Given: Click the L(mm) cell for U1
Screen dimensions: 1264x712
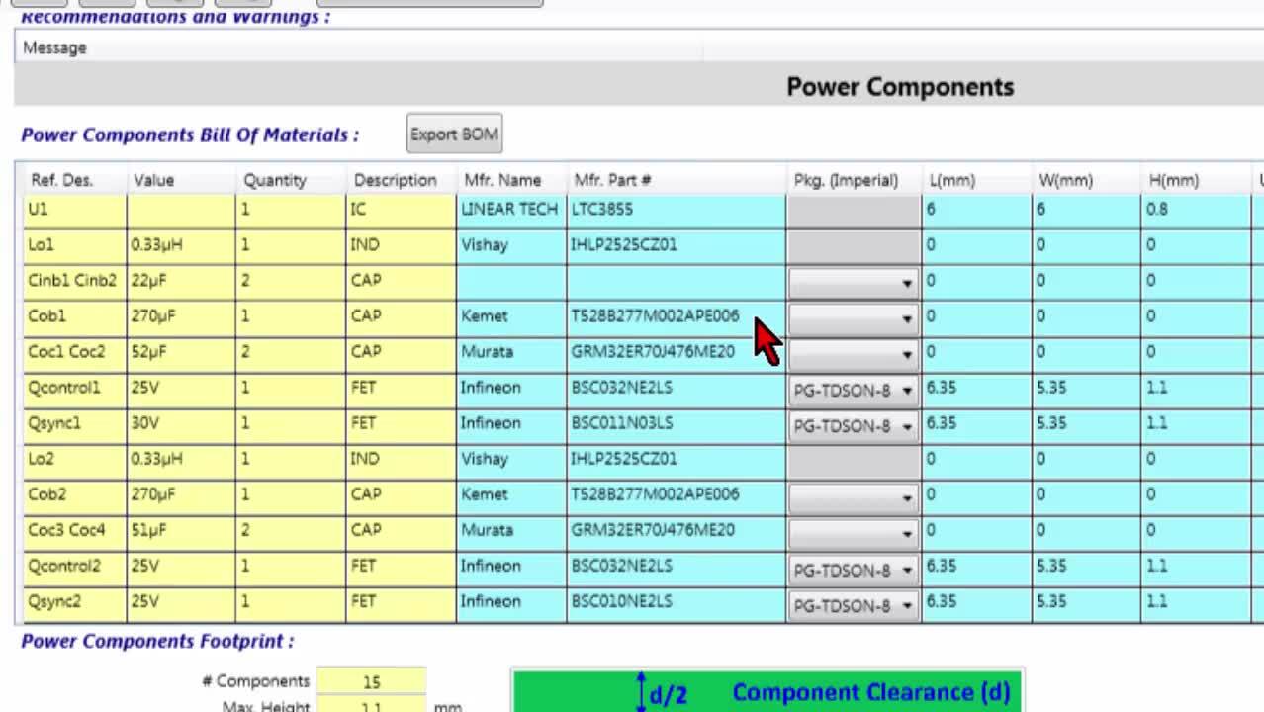Looking at the screenshot, I should tap(977, 210).
